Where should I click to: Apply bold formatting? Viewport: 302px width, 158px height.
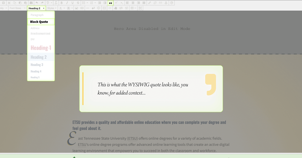(x=61, y=3)
